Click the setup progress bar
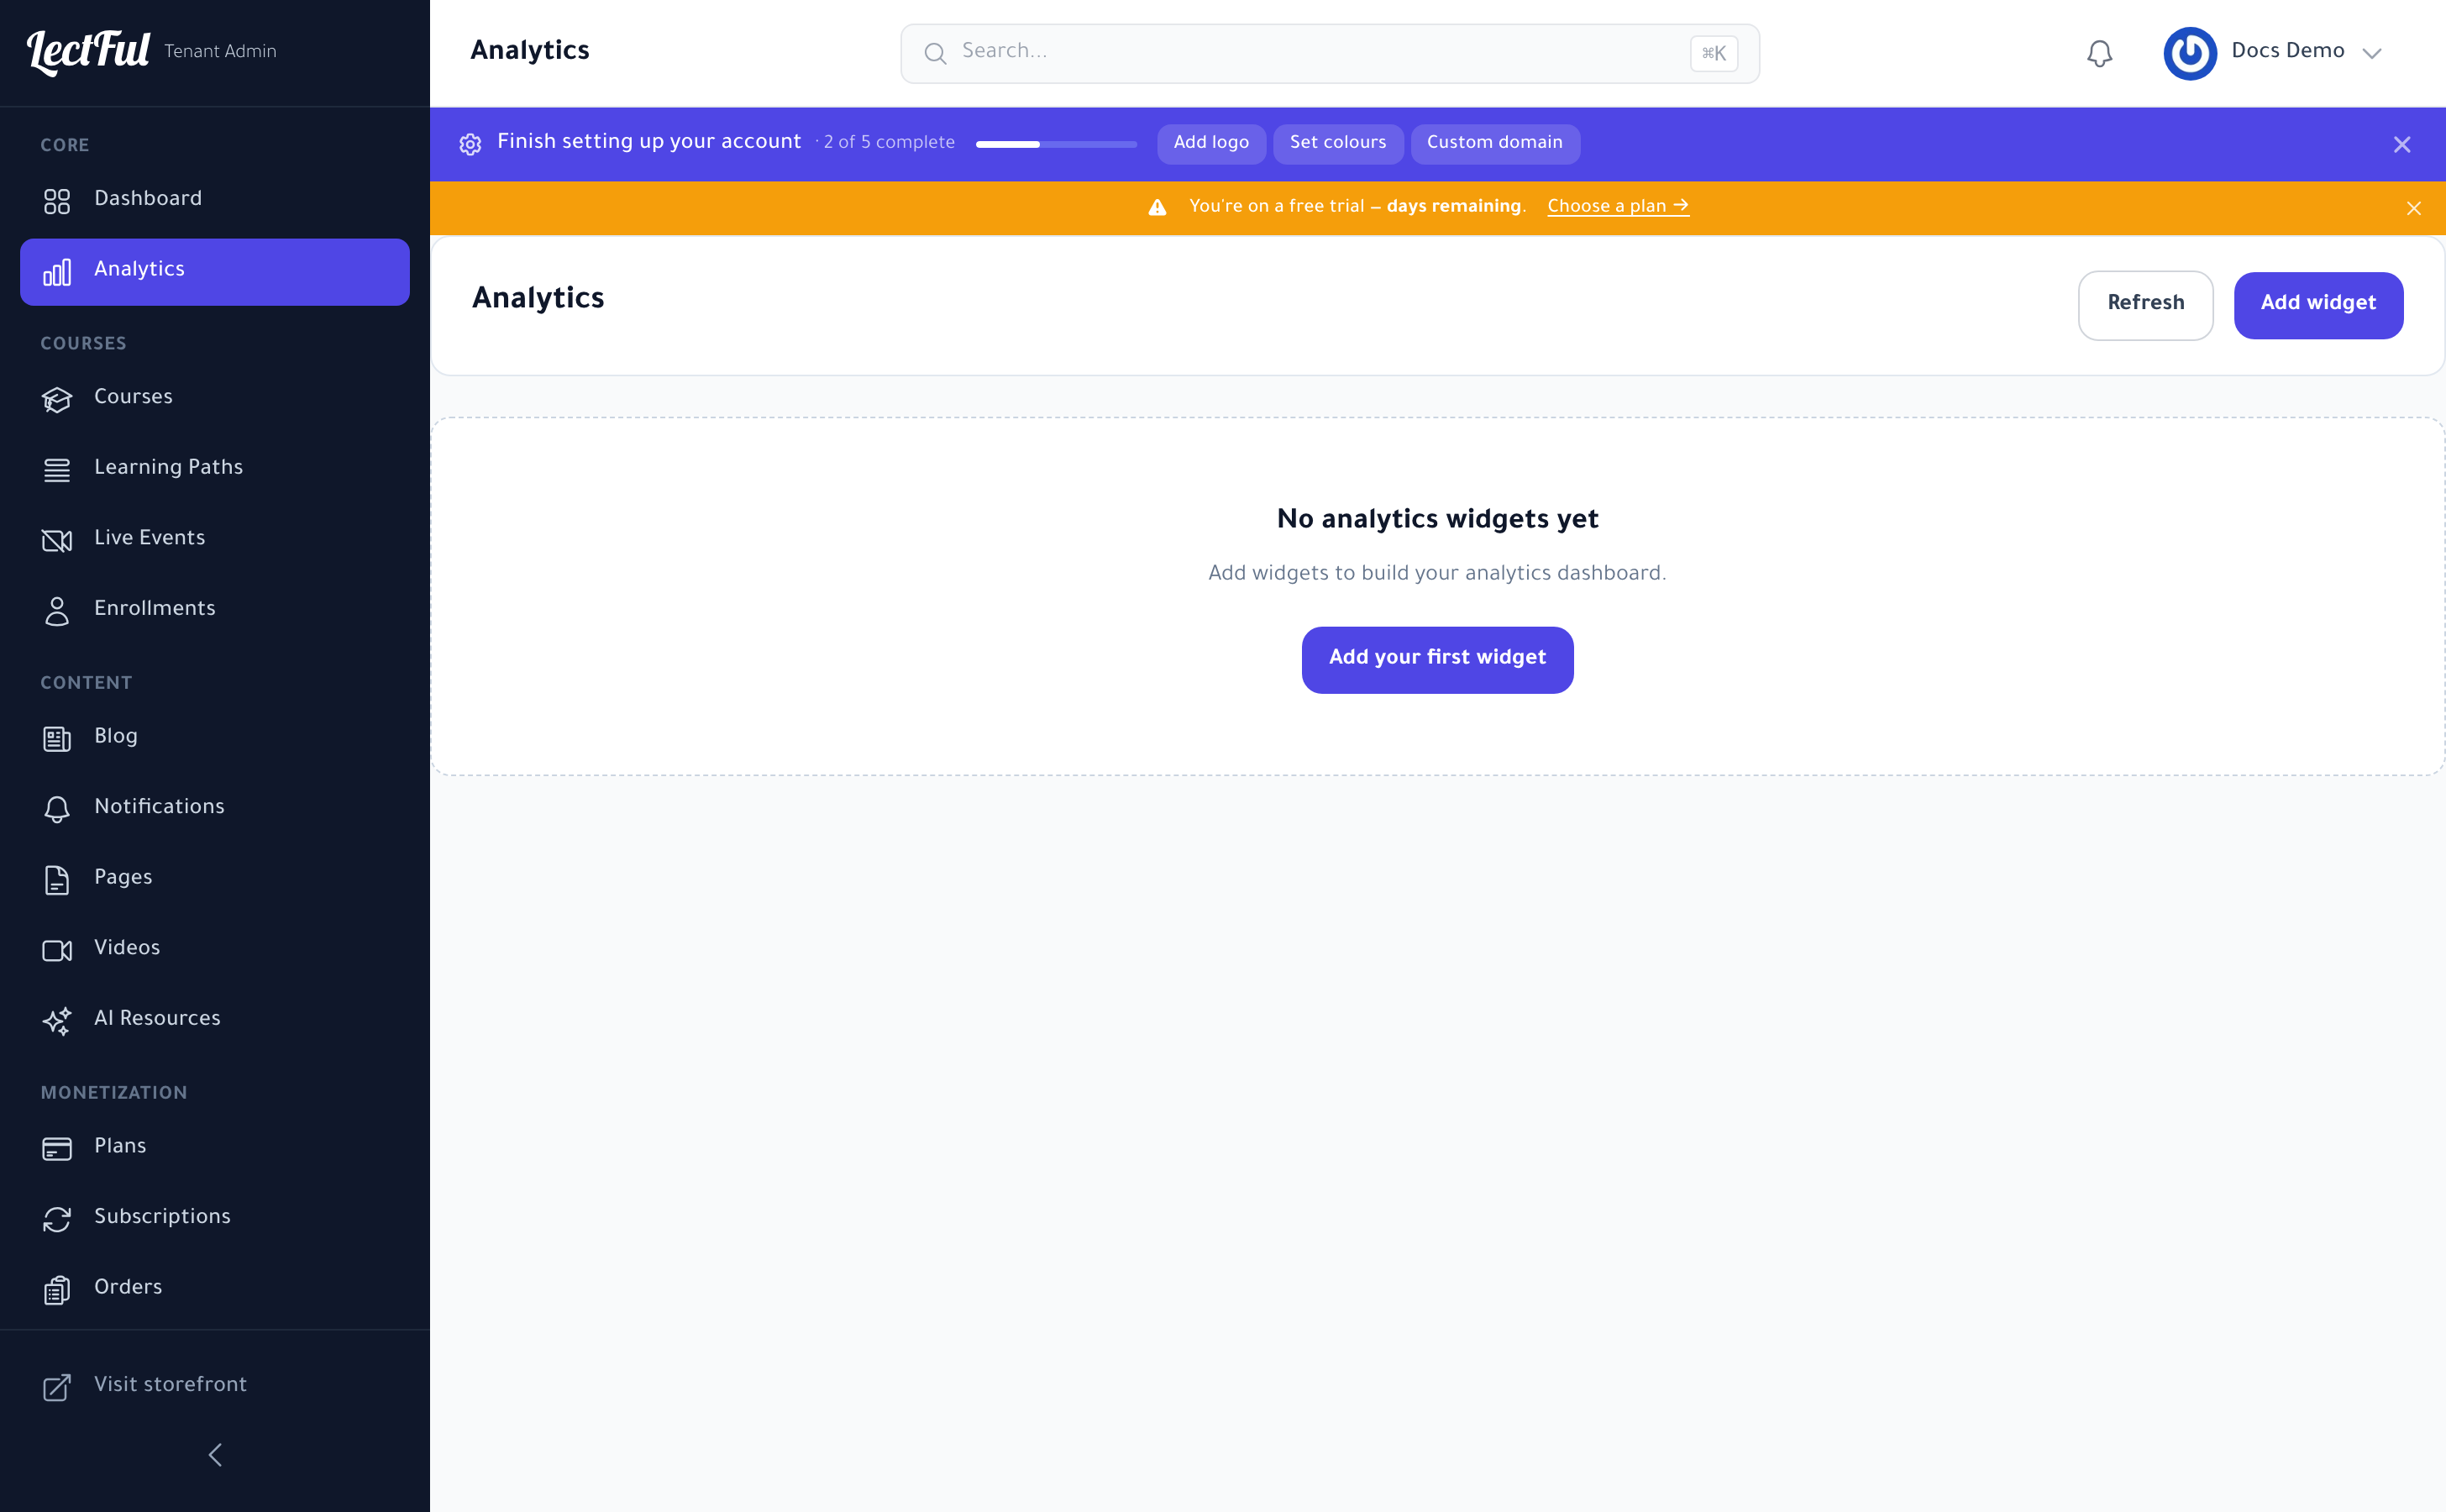The height and width of the screenshot is (1512, 2446). pos(1056,144)
